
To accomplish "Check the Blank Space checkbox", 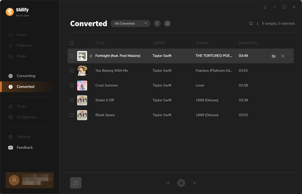I will (72, 115).
